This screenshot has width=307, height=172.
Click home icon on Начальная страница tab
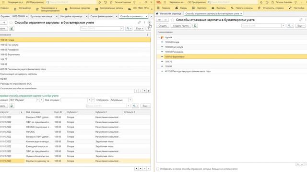pos(157,14)
